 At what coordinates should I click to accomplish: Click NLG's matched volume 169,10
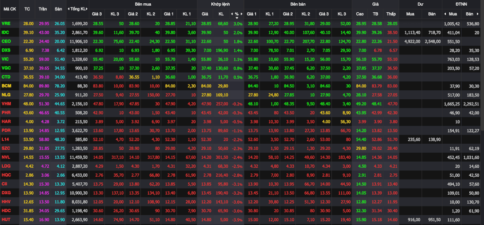pos(221,95)
